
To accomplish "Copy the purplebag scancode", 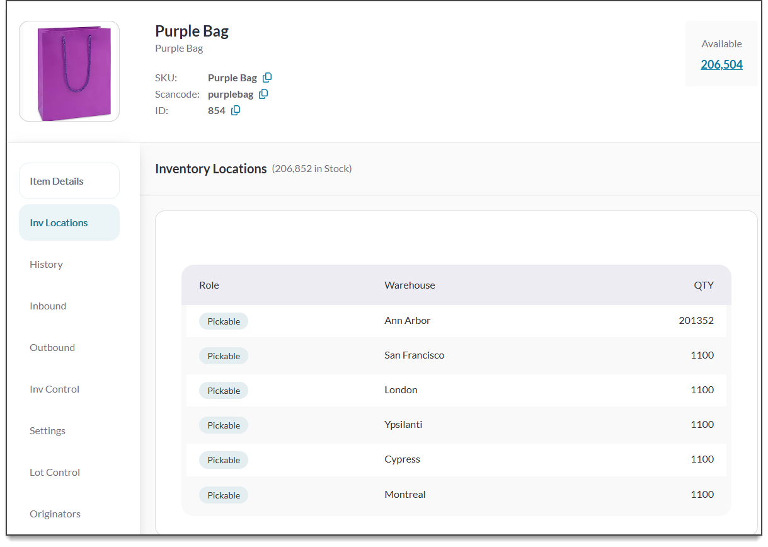I will (x=263, y=94).
